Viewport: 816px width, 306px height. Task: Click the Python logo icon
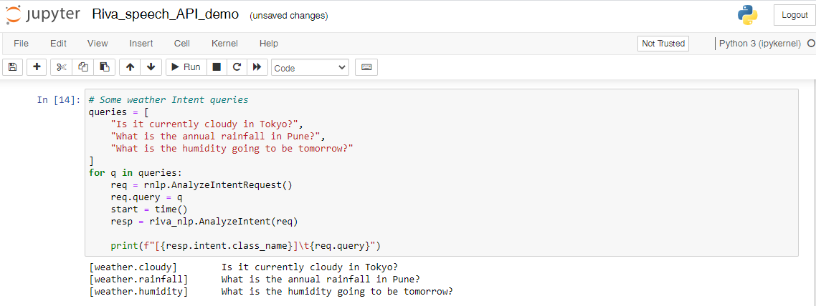click(747, 15)
